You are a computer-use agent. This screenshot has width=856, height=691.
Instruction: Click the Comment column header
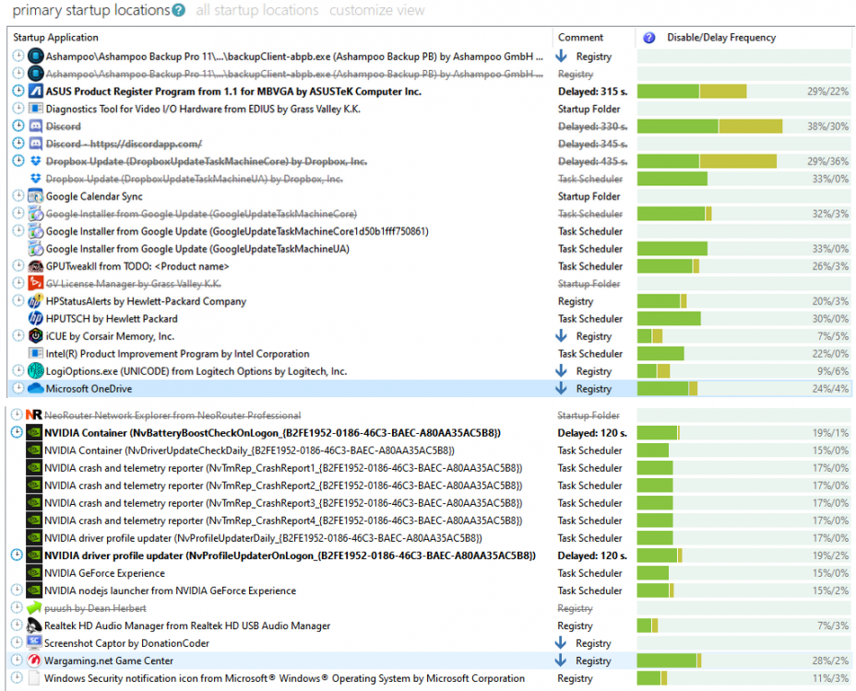pyautogui.click(x=580, y=38)
